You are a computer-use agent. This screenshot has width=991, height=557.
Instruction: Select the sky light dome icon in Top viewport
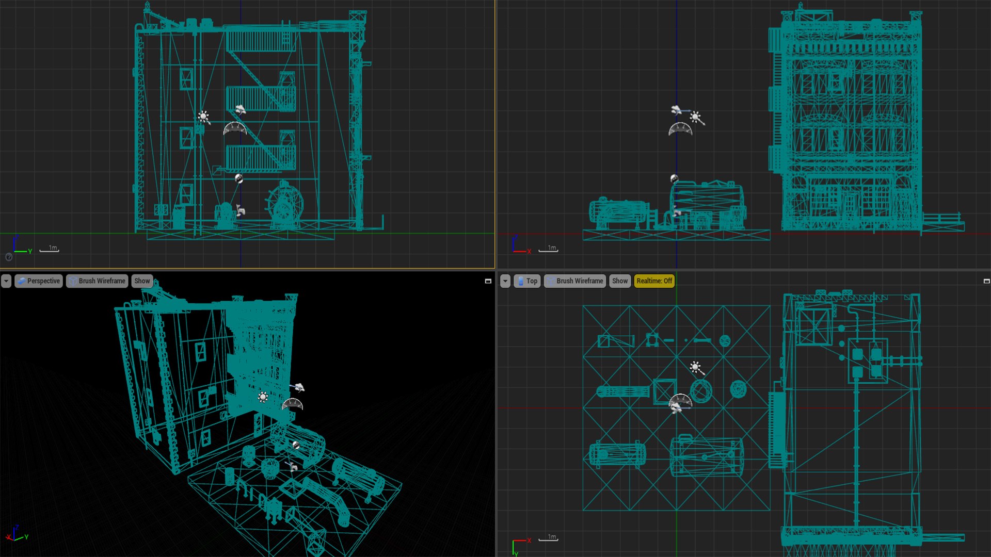click(x=680, y=401)
